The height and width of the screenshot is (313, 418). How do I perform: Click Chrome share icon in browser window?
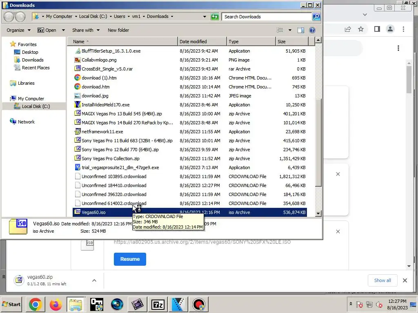tap(348, 29)
